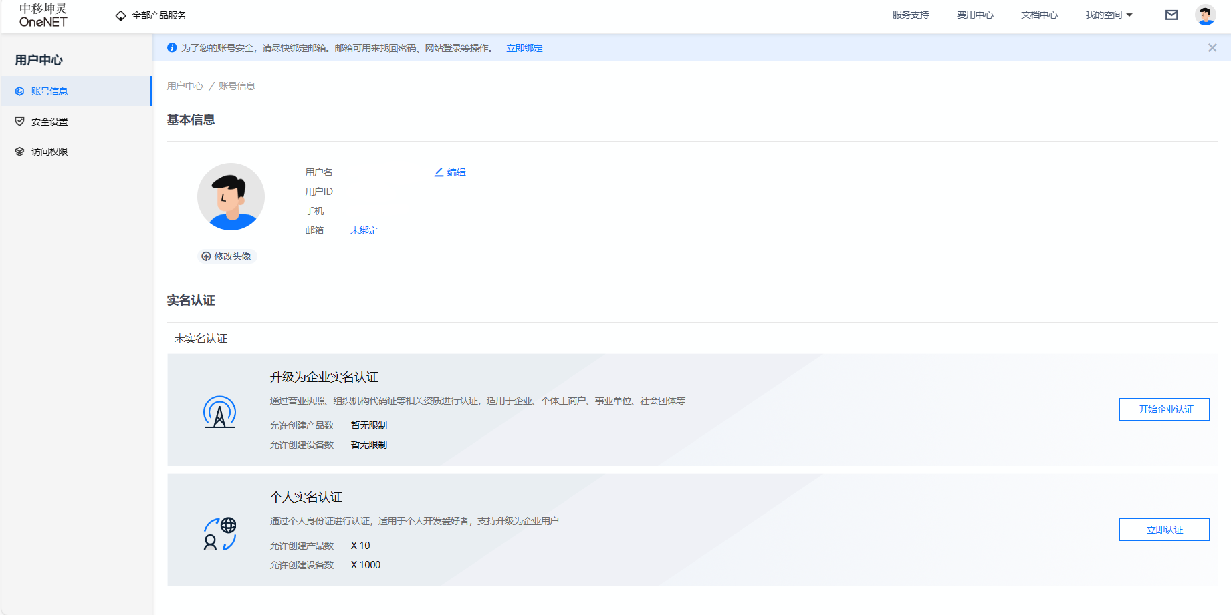Image resolution: width=1231 pixels, height=615 pixels.
Task: Open the 全部产品服务 menu
Action: click(x=158, y=14)
